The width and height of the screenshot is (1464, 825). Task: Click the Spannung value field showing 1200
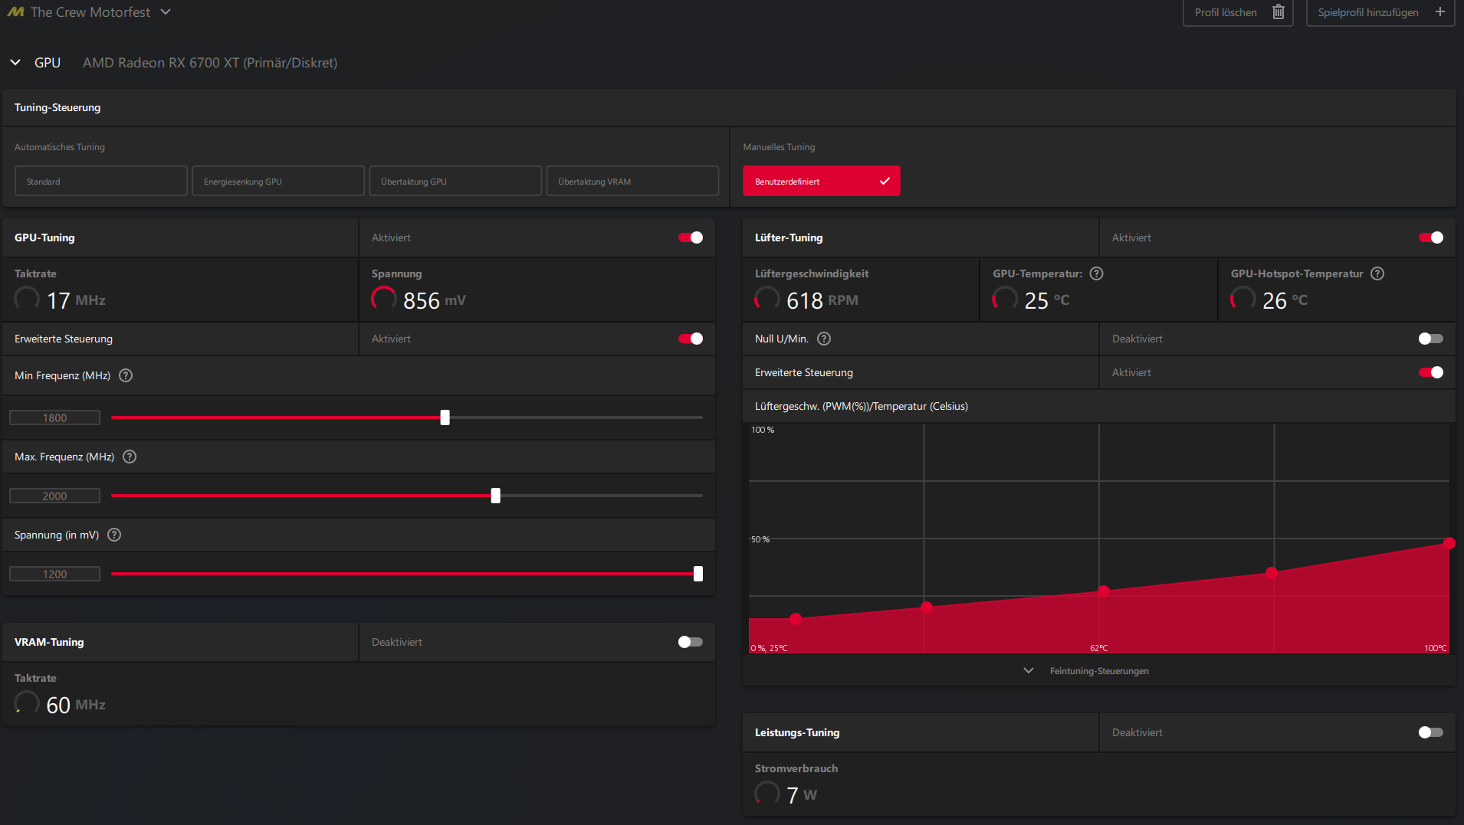pos(54,574)
